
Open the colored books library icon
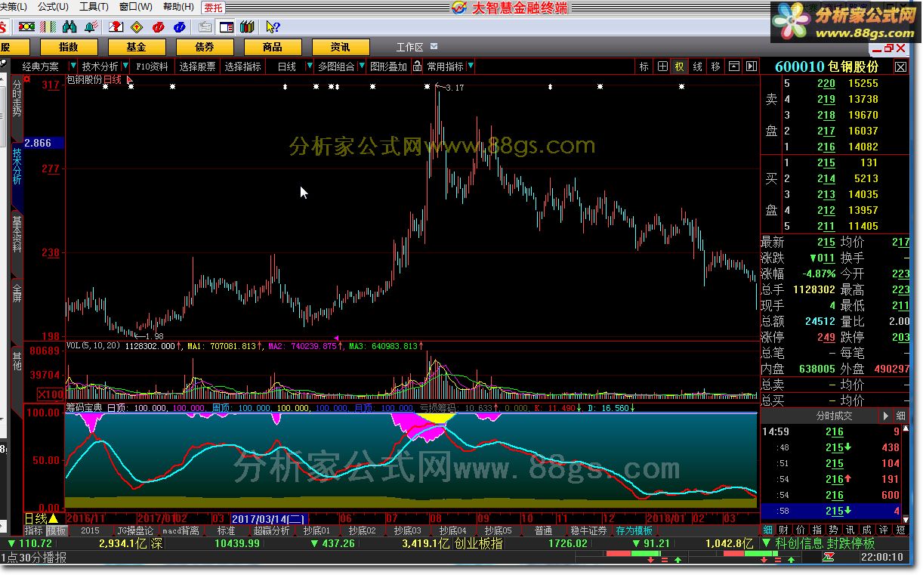tap(247, 27)
